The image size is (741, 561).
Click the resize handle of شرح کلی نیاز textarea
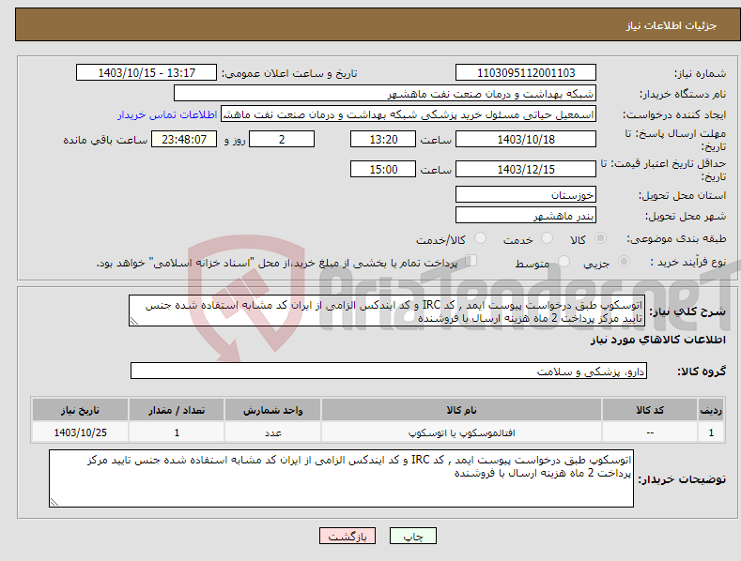[x=133, y=322]
